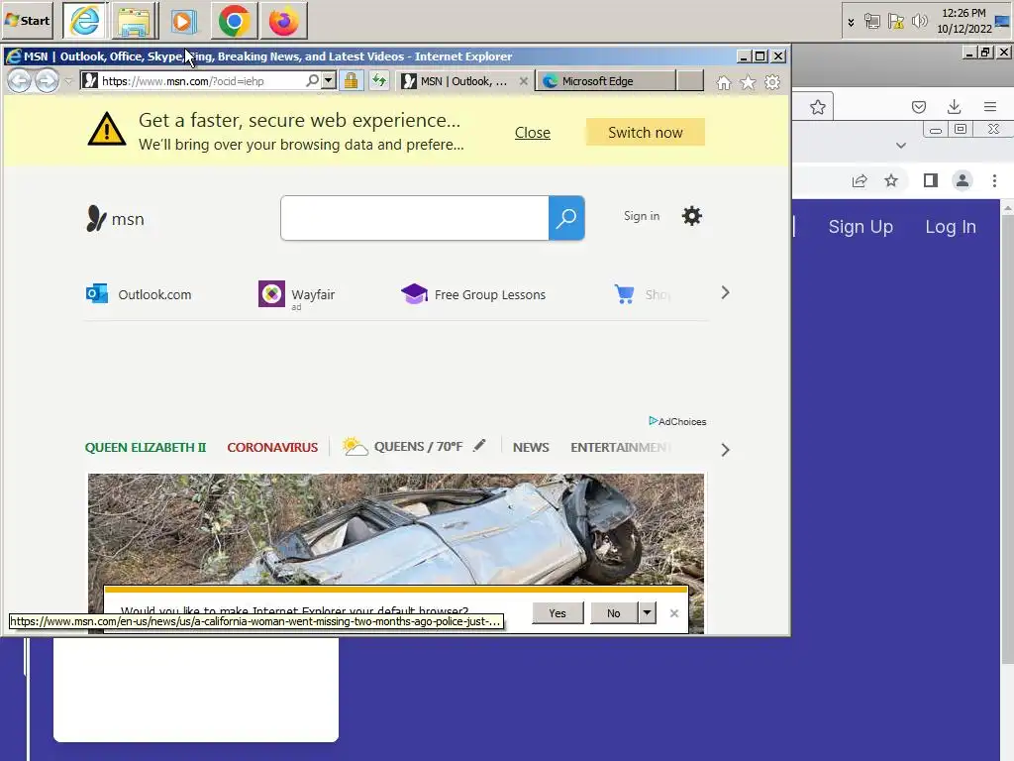Open MSN settings gear icon
Screen dimensions: 1014x761
691,216
